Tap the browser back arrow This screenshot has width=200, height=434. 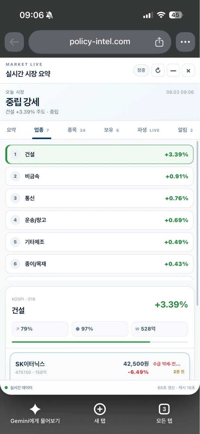click(14, 42)
